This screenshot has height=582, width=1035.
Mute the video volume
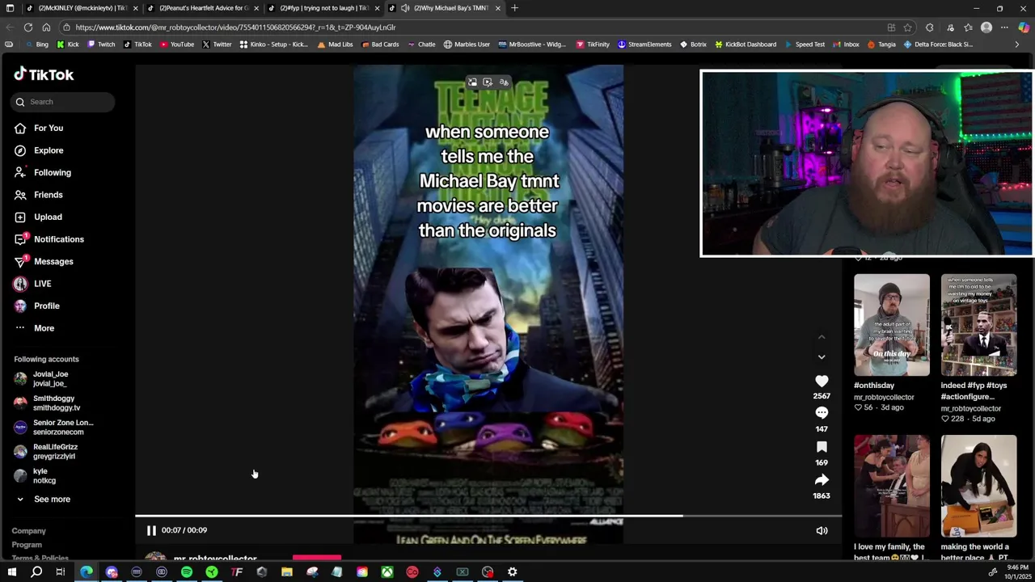(x=822, y=530)
